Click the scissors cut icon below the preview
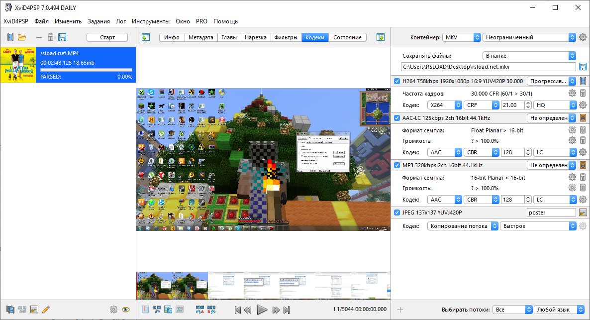 click(157, 310)
